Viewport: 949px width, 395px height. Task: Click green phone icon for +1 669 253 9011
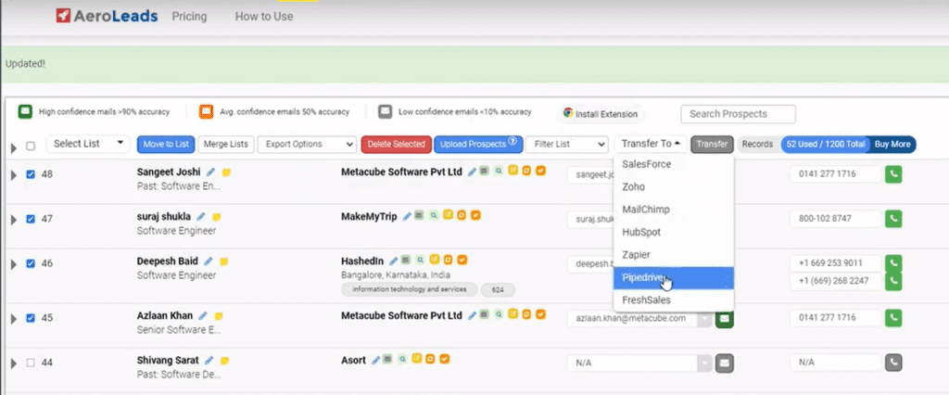(x=893, y=263)
